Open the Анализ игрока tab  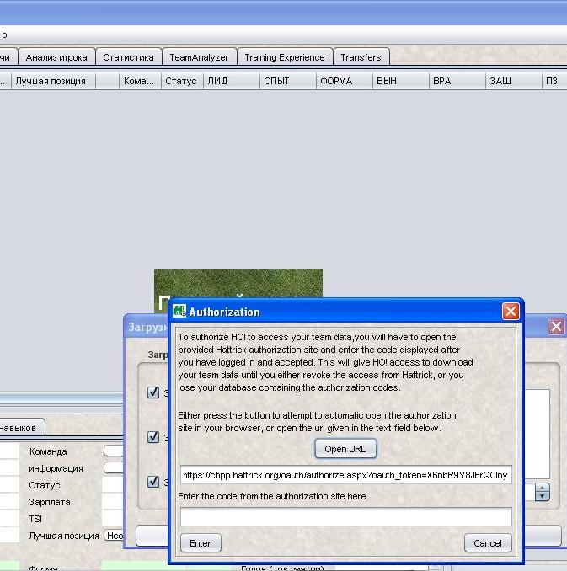[x=56, y=57]
